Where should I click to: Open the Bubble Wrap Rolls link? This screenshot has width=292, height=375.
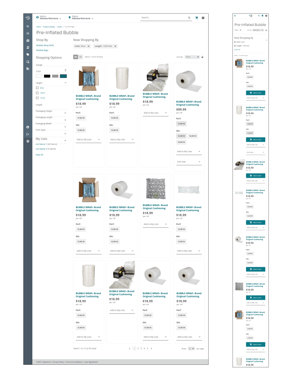tap(45, 45)
